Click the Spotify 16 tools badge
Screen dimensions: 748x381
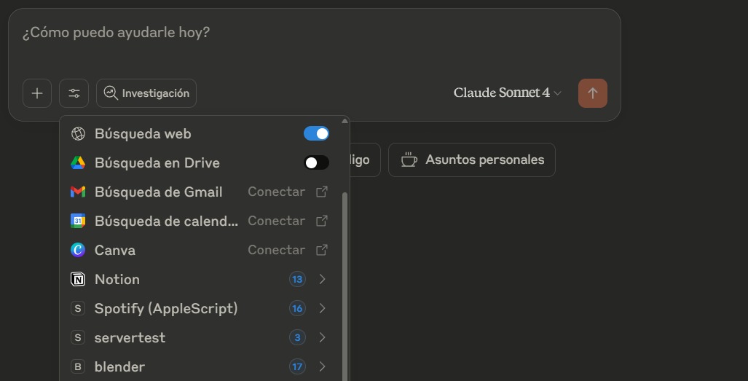coord(297,309)
